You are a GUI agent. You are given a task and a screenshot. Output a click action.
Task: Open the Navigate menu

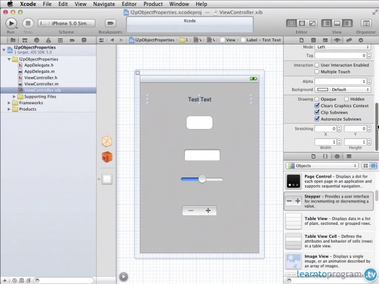[104, 4]
